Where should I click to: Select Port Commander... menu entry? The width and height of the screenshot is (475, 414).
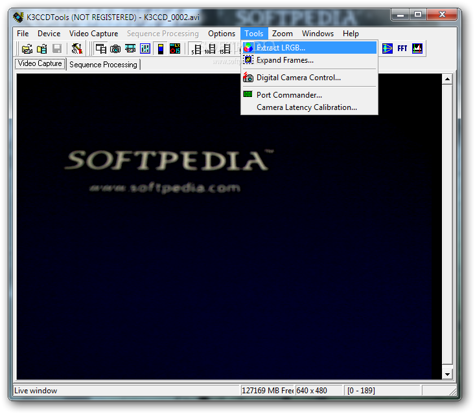pos(309,95)
